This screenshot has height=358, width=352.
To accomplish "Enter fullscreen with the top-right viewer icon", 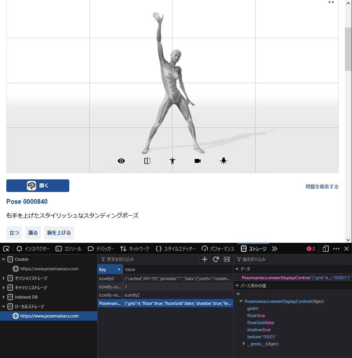I will click(331, 2).
